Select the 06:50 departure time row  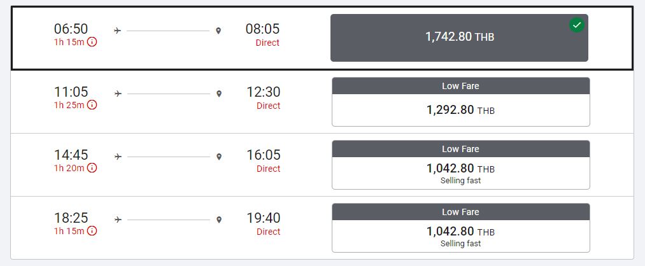point(322,38)
